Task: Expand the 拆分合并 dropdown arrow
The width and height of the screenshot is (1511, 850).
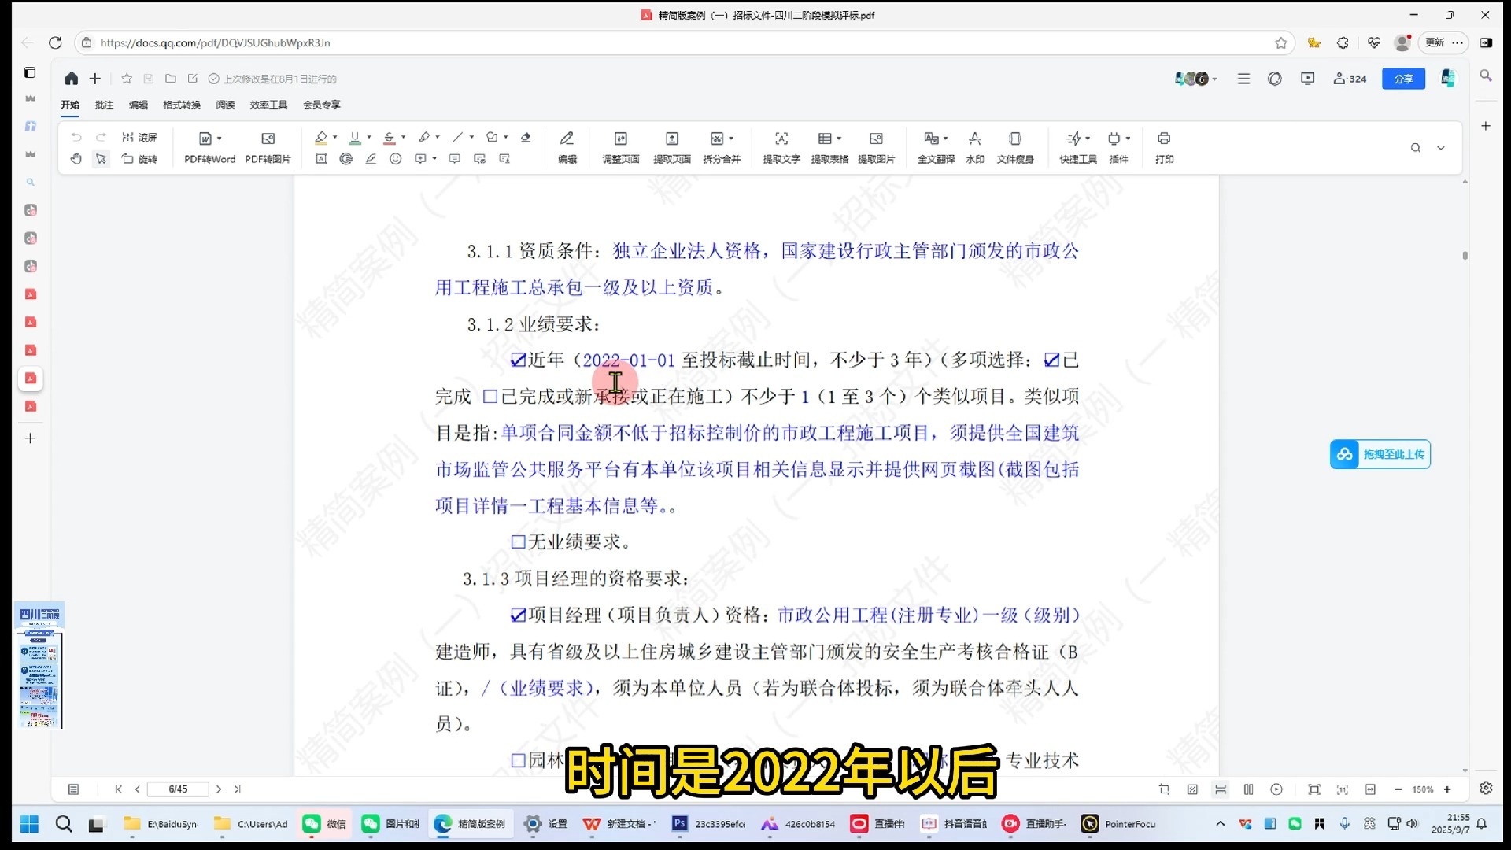Action: [x=731, y=139]
